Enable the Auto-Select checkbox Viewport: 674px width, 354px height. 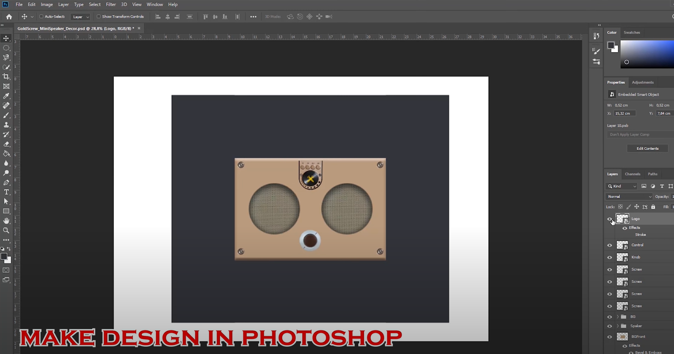click(41, 17)
